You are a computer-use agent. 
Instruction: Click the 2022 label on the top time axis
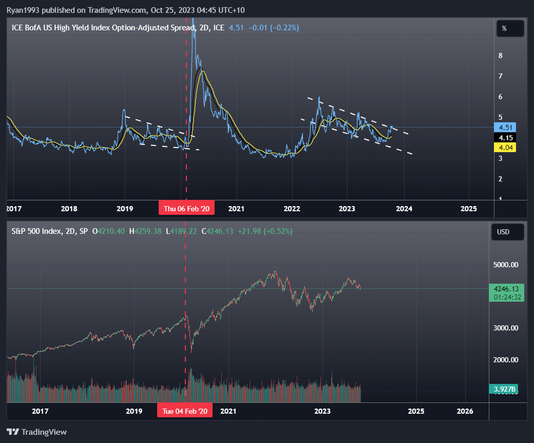click(292, 209)
